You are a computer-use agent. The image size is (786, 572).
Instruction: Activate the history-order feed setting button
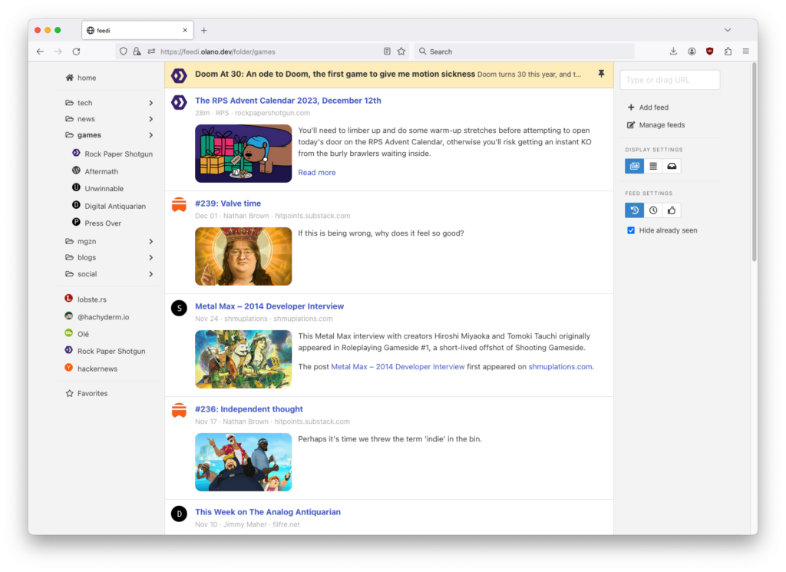pos(634,210)
